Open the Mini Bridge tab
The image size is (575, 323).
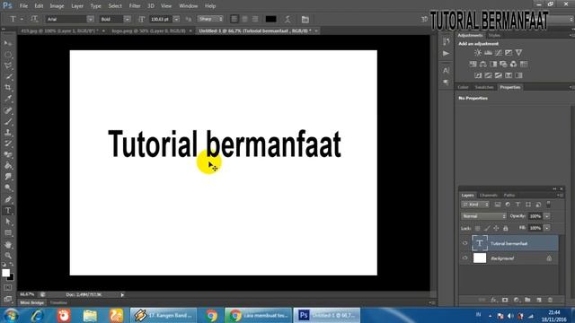point(32,303)
